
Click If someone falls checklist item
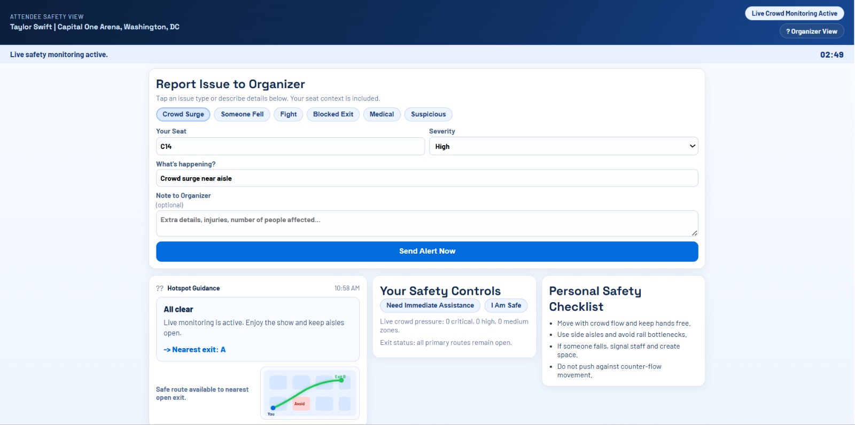tap(618, 351)
